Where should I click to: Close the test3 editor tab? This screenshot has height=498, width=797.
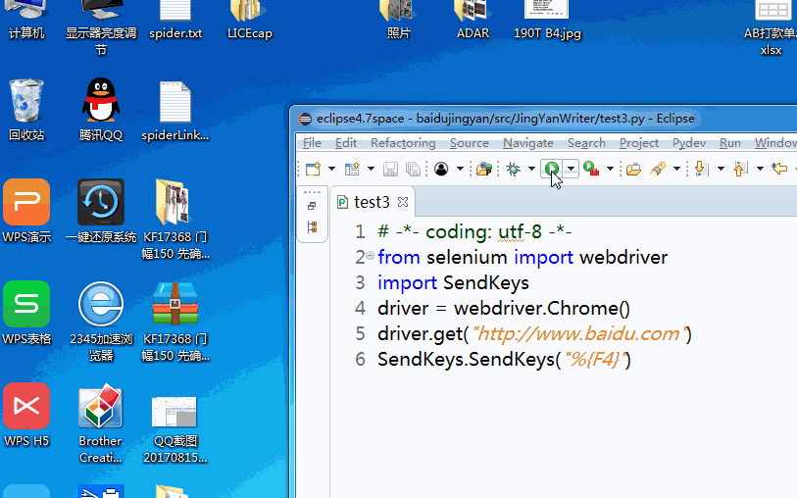403,202
